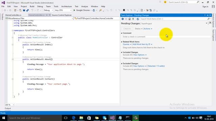The width and height of the screenshot is (216, 121).
Task: Open the Analyze menu
Action: (84, 6)
